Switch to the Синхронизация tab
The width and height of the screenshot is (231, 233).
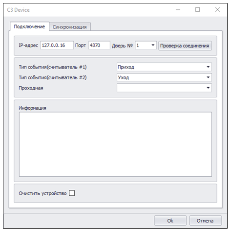coord(70,27)
